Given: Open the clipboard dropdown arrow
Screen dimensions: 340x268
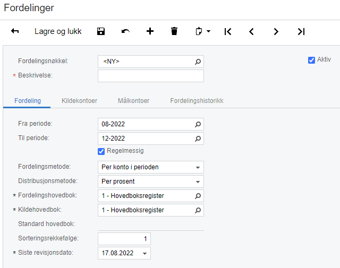Looking at the screenshot, I should [209, 31].
